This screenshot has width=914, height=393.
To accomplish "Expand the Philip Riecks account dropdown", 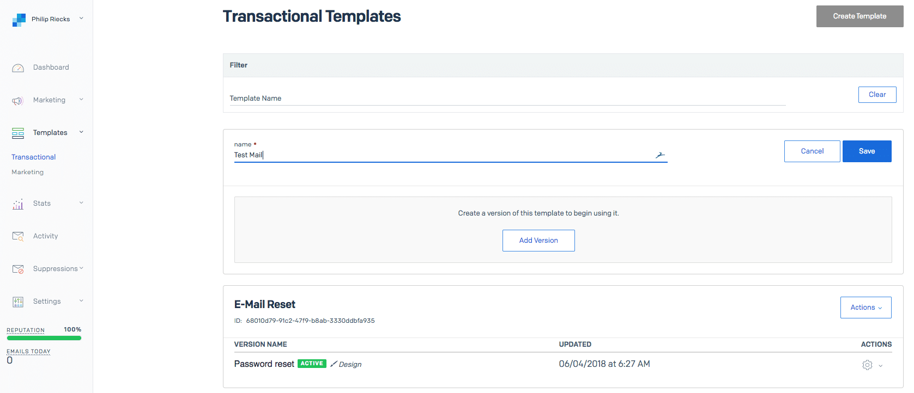I will coord(81,18).
